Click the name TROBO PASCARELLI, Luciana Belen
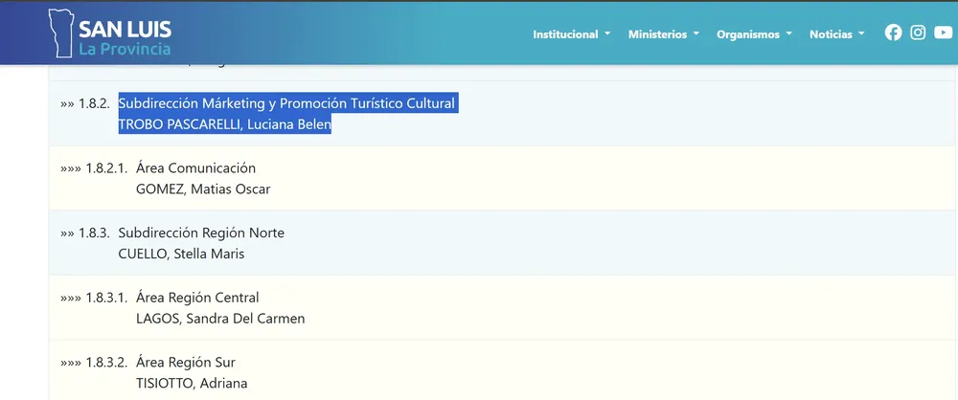The width and height of the screenshot is (958, 400). click(224, 124)
